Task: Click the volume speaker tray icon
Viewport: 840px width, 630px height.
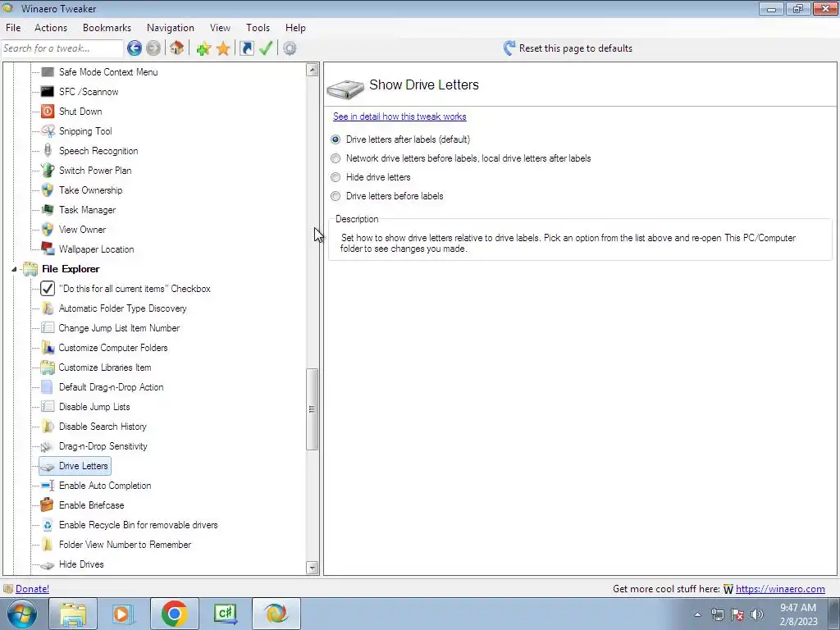Action: (757, 614)
